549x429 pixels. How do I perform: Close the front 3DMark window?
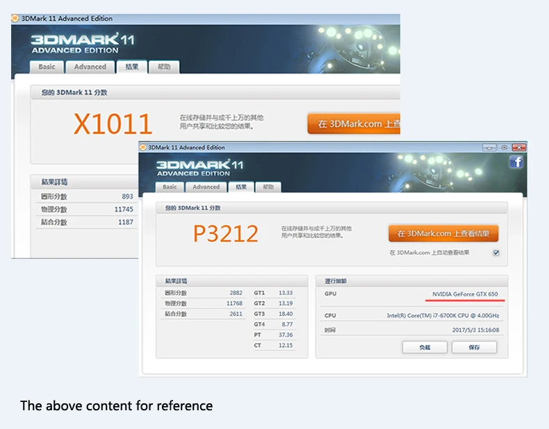click(519, 148)
